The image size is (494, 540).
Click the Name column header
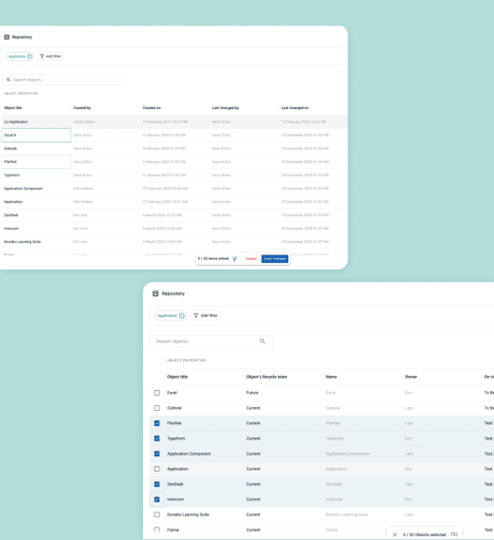tap(331, 377)
